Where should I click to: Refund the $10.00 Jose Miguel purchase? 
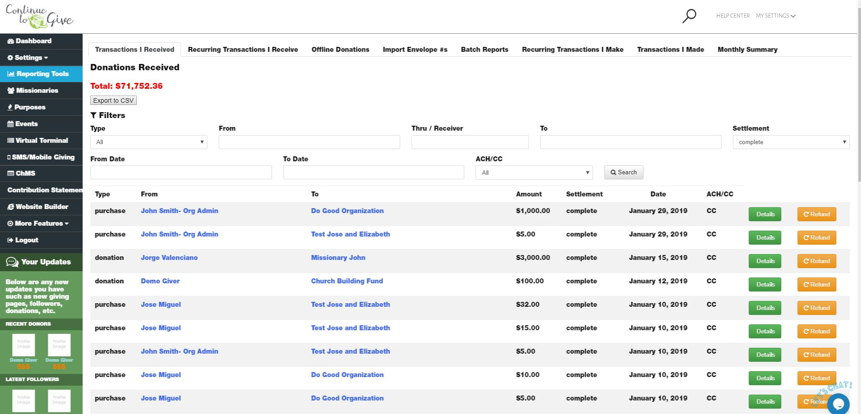[816, 378]
